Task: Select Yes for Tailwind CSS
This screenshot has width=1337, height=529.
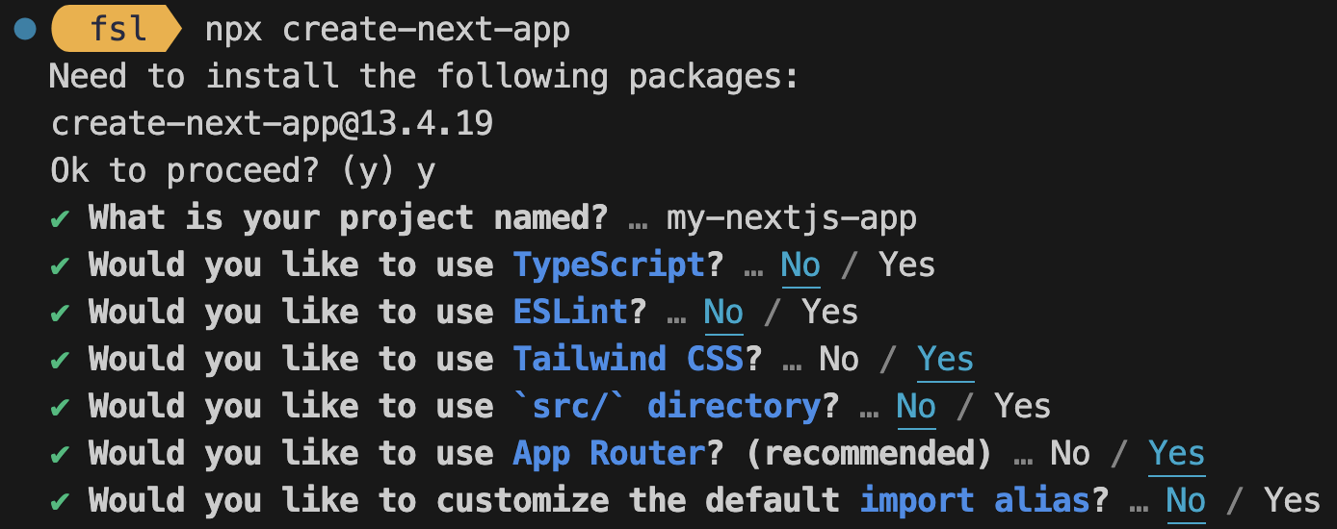Action: [945, 359]
